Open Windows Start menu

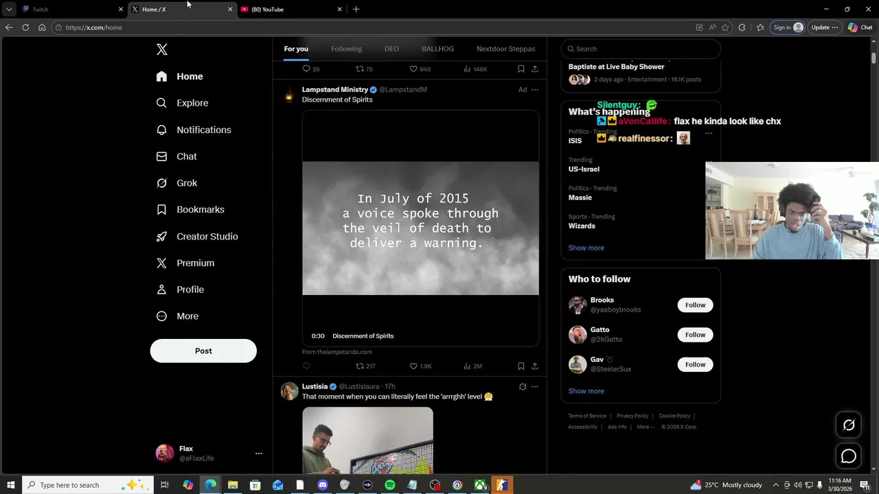(11, 485)
